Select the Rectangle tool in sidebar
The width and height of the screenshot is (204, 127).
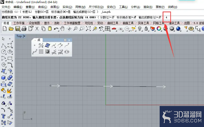coord(10,58)
